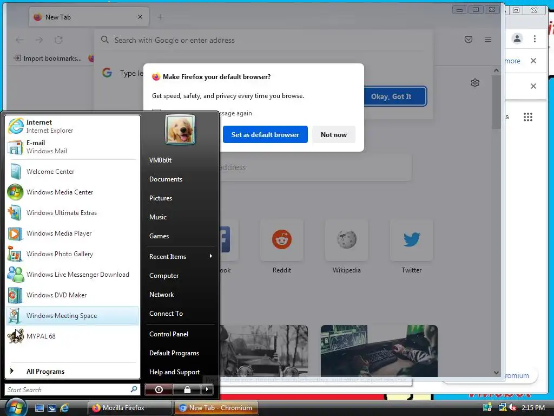The height and width of the screenshot is (416, 554).
Task: Click muted volume tray icon
Action: coord(512,407)
